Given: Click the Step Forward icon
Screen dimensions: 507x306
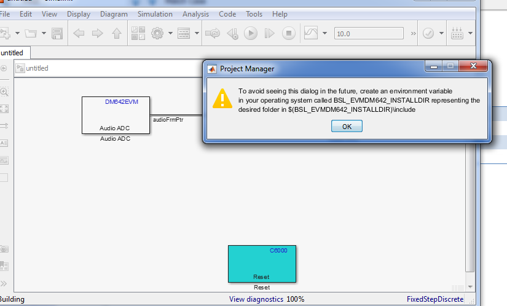Looking at the screenshot, I should coord(269,33).
